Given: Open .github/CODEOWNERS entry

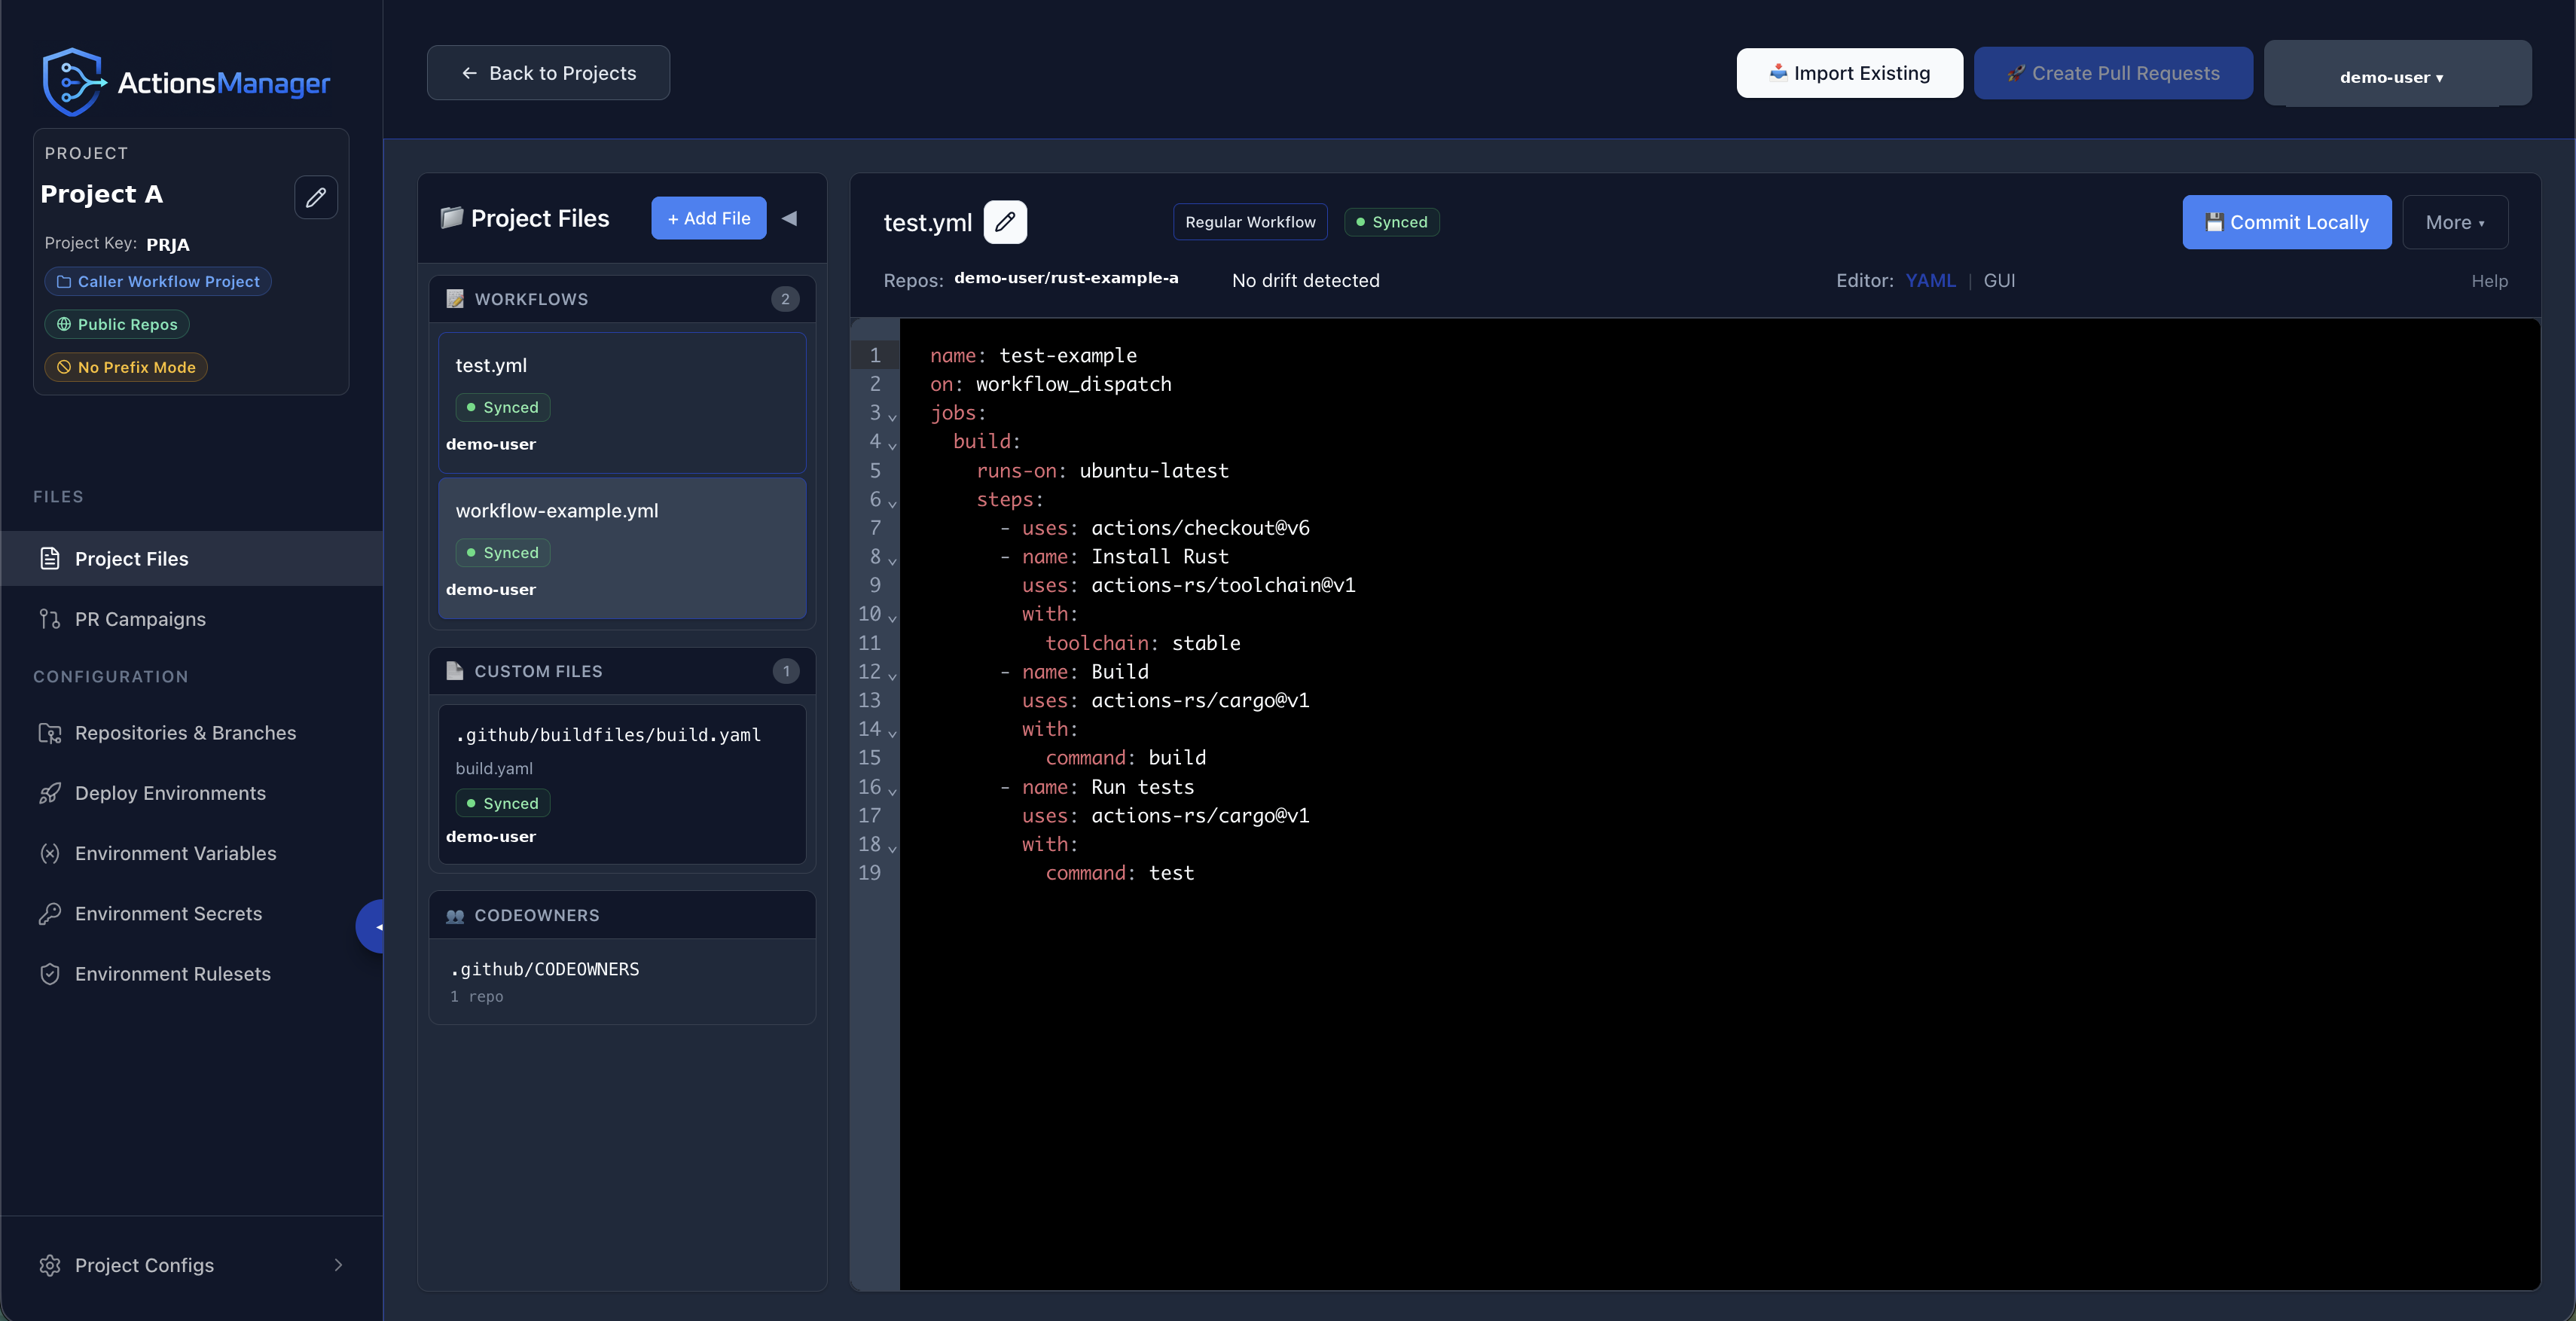Looking at the screenshot, I should (622, 981).
